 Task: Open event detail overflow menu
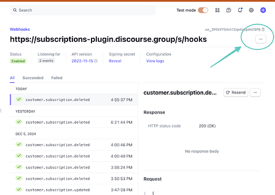[x=255, y=92]
